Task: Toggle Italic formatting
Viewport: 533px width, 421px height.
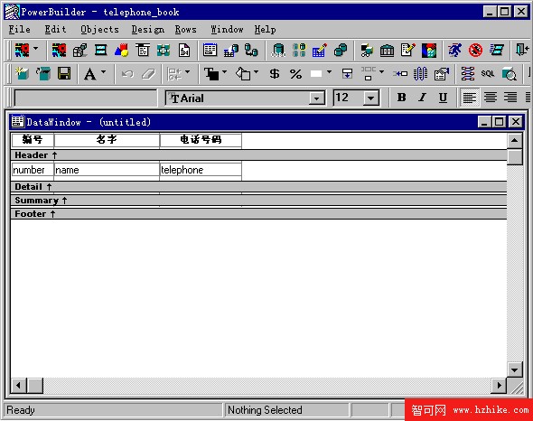Action: pyautogui.click(x=422, y=98)
